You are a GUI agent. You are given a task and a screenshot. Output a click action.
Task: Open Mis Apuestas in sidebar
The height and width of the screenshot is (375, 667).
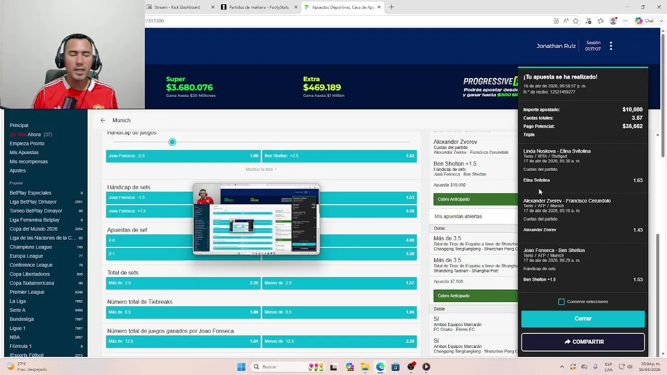tap(24, 153)
